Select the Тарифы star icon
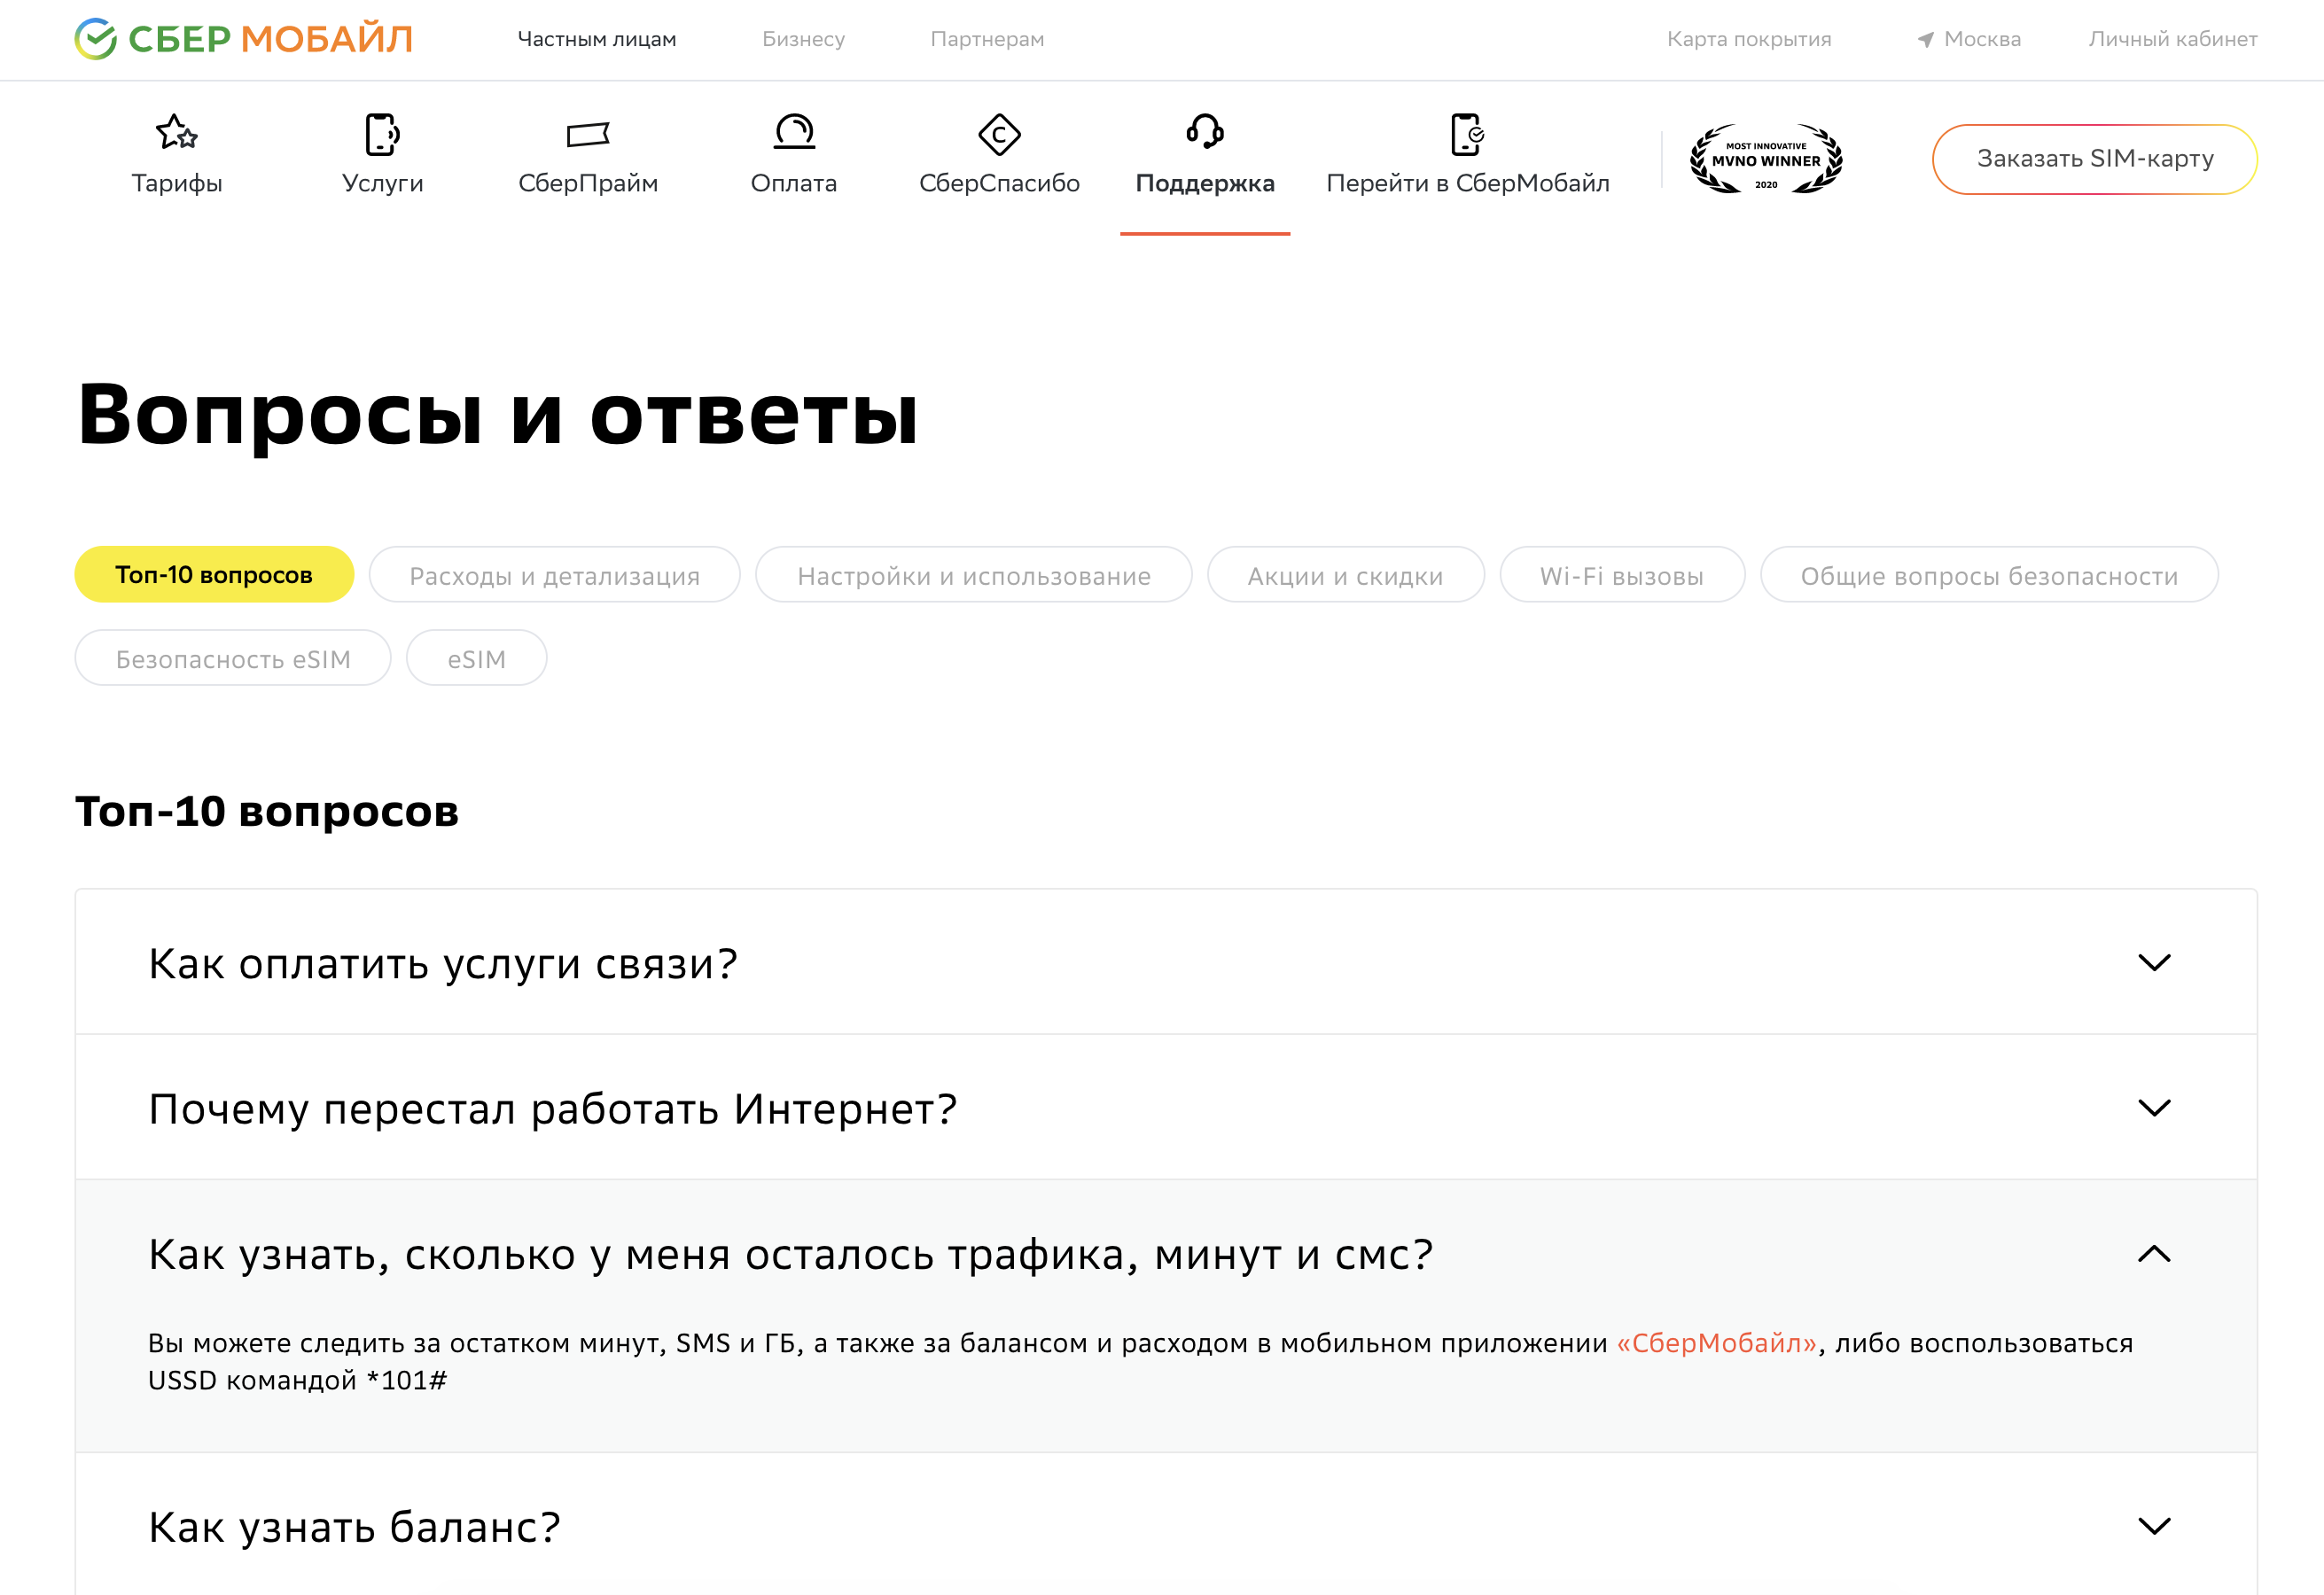The image size is (2324, 1595). (x=176, y=133)
